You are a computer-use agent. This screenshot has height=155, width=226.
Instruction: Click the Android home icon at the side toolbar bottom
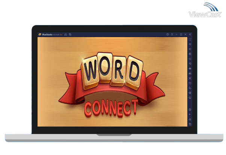pos(190,119)
